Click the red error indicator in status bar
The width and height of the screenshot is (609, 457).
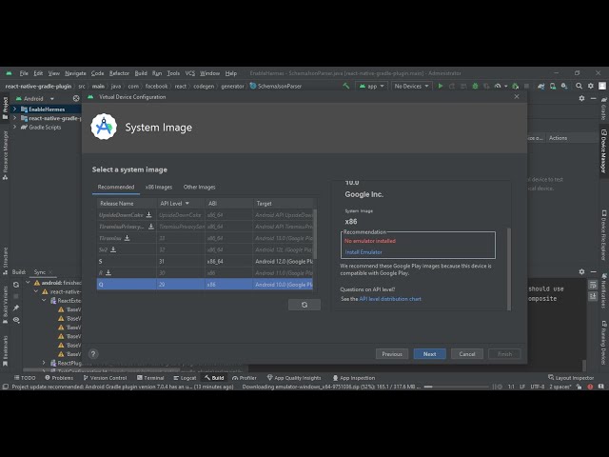[590, 387]
